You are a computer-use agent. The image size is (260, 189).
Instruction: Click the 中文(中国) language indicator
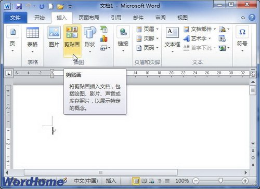[86, 181]
